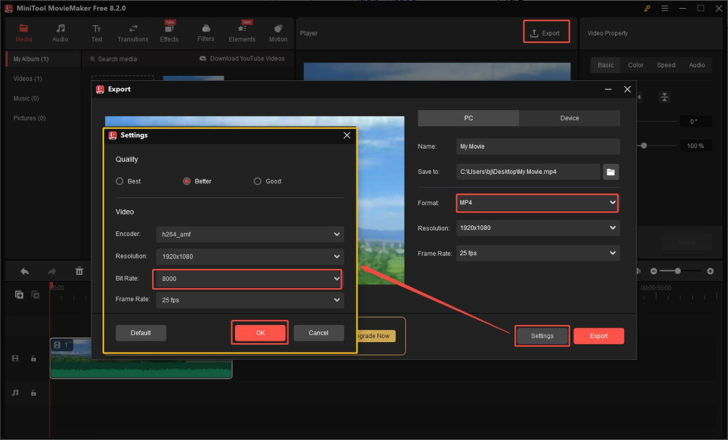Viewport: 728px width, 440px height.
Task: Click the key activation icon in title bar
Action: (x=647, y=8)
